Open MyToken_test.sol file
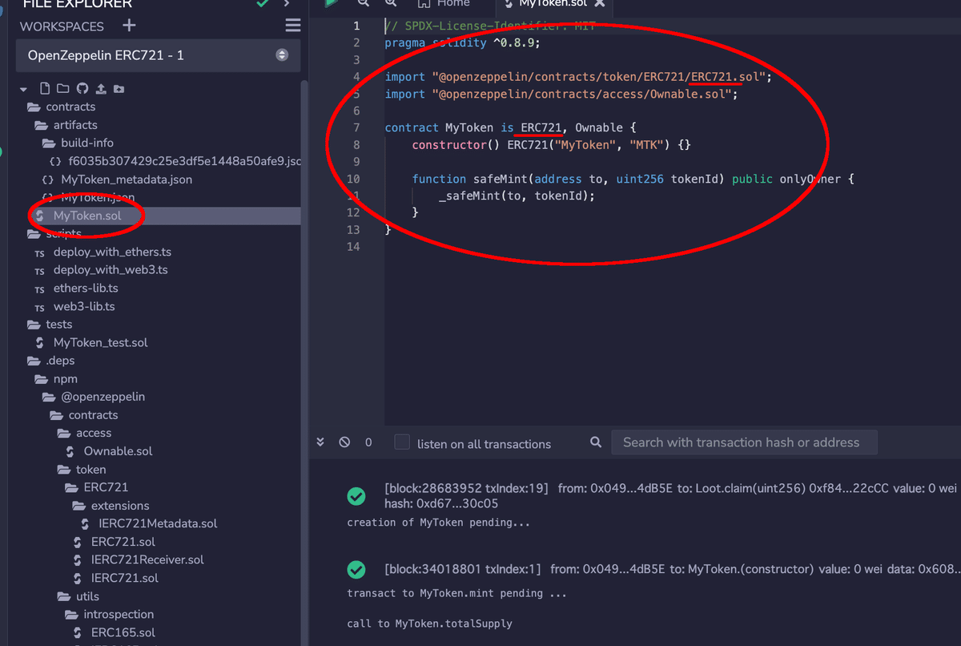 pos(101,343)
